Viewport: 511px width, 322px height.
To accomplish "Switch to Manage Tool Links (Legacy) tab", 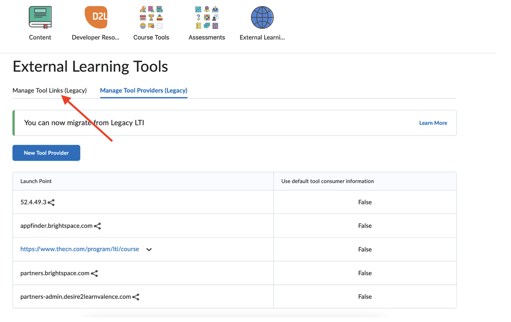I will tap(49, 90).
